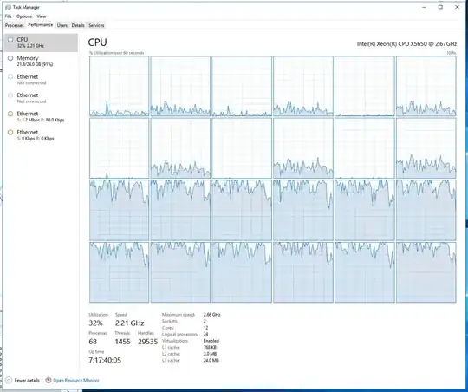This screenshot has width=468, height=392.
Task: Click the Task Manager title bar icon
Action: pos(8,8)
